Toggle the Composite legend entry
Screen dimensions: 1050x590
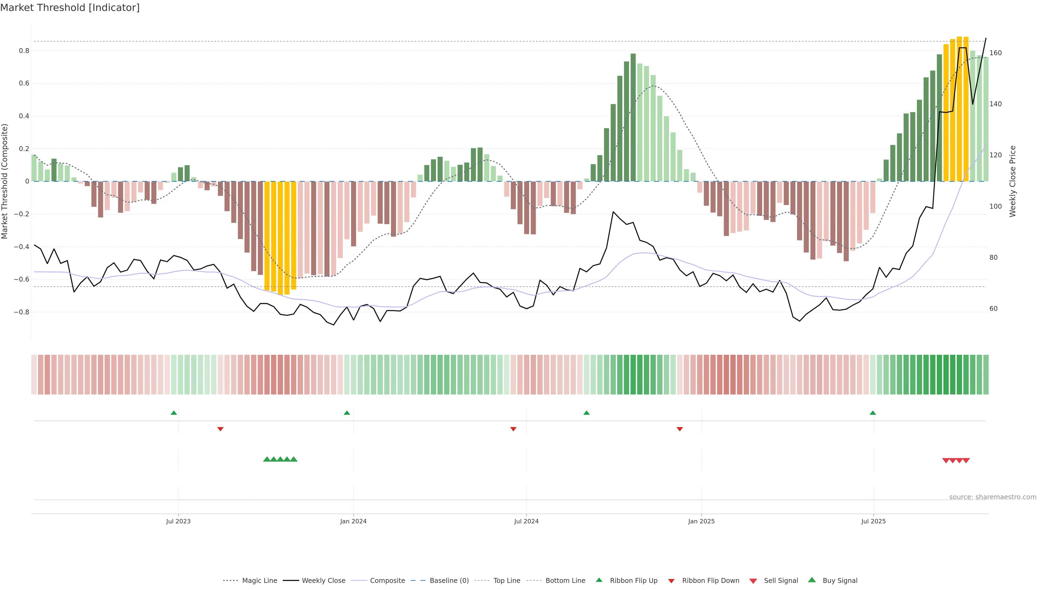[387, 580]
